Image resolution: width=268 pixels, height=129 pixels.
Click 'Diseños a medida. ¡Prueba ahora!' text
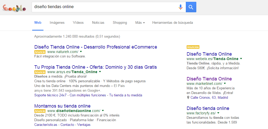pyautogui.click(x=60, y=76)
